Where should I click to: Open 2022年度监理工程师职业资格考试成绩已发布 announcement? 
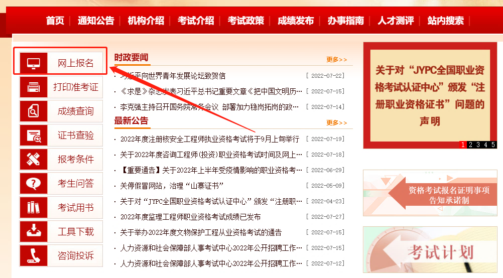191,217
